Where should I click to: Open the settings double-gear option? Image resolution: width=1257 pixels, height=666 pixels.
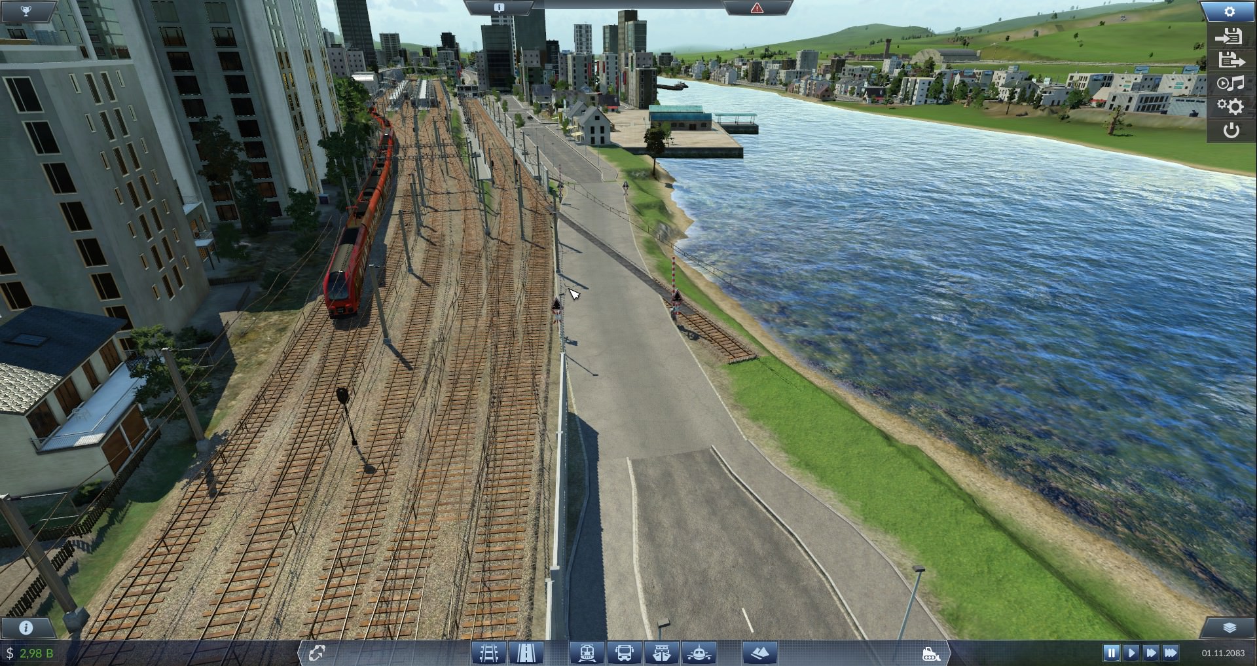coord(1230,107)
